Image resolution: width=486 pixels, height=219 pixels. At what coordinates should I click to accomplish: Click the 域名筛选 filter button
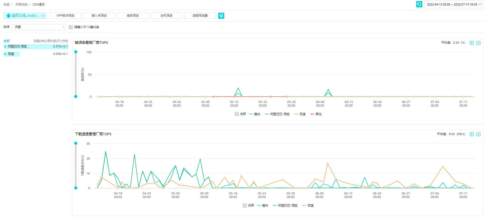click(x=133, y=16)
